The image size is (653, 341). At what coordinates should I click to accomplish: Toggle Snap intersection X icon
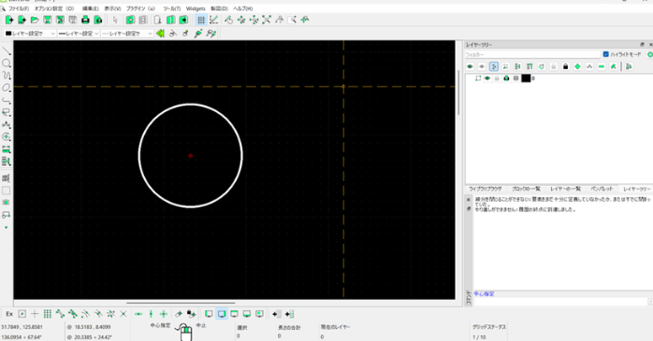tap(123, 314)
